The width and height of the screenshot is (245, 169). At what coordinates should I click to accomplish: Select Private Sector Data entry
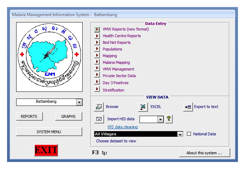tap(119, 76)
